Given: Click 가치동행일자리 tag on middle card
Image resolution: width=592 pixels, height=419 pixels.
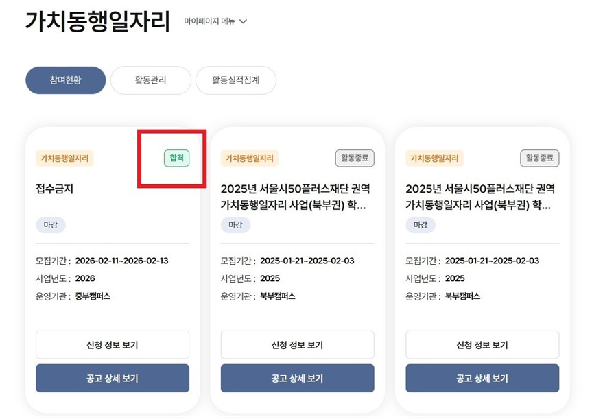Looking at the screenshot, I should pos(250,158).
